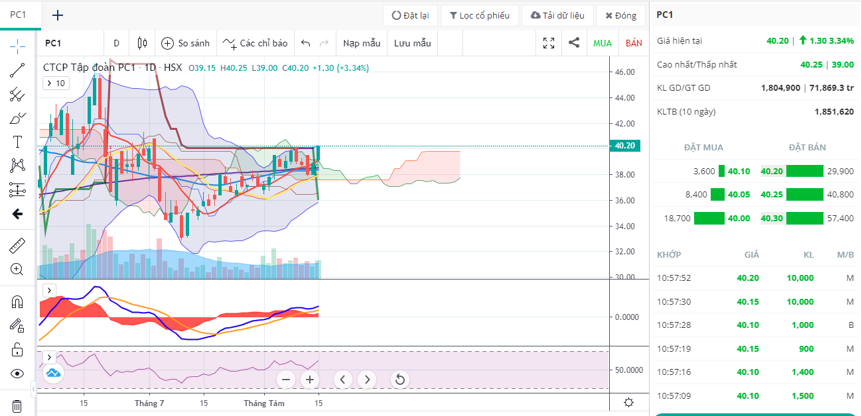This screenshot has width=862, height=416.
Task: Click the MUA buy button
Action: [x=603, y=43]
